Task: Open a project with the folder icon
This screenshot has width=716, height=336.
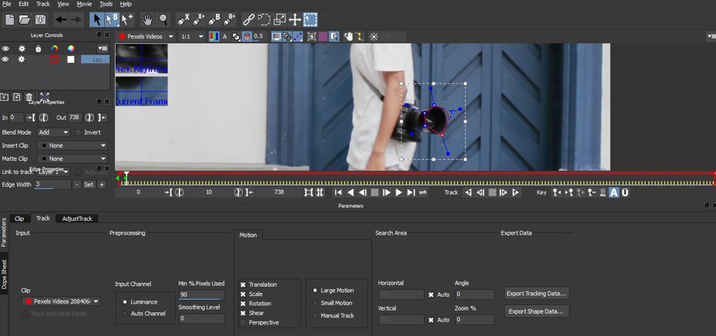Action: [x=25, y=19]
